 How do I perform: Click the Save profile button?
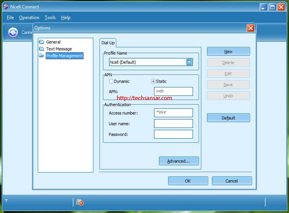coord(229,85)
